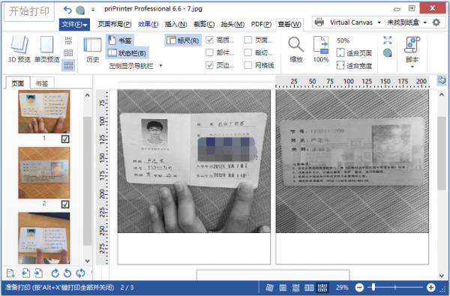Image resolution: width=450 pixels, height=296 pixels.
Task: Click the 适合宽度 fit width button
Action: click(354, 66)
